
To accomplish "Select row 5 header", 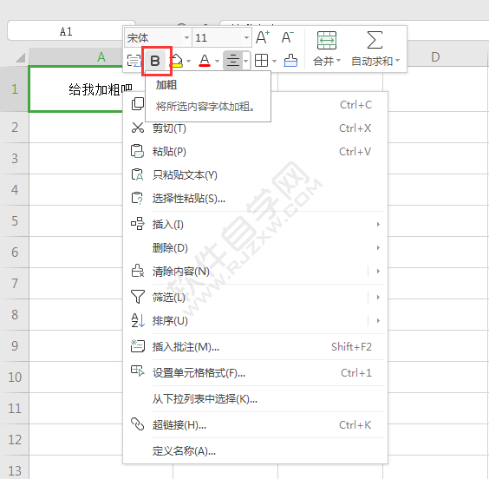I will 15,221.
